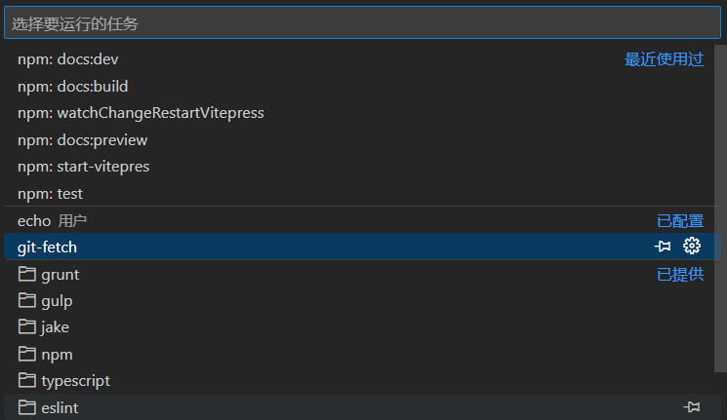This screenshot has width=727, height=420.
Task: Click the grunt folder icon
Action: [x=26, y=274]
